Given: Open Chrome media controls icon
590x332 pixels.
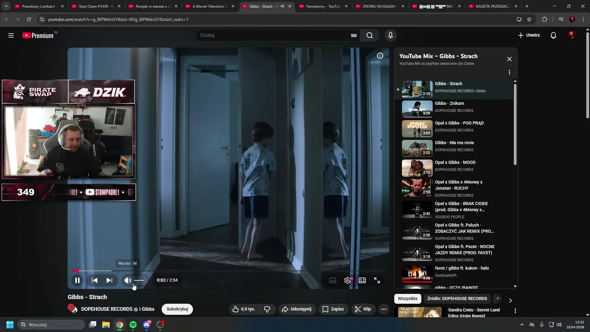Looking at the screenshot, I should click(561, 19).
